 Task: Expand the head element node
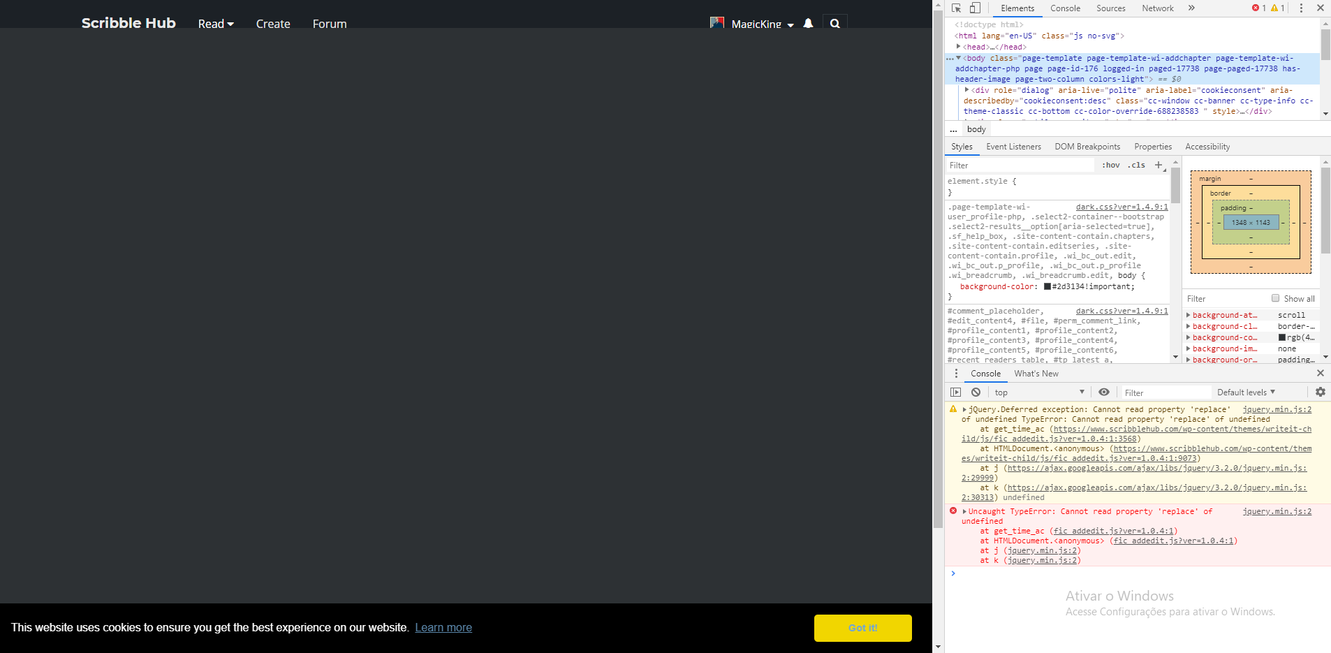click(x=959, y=47)
